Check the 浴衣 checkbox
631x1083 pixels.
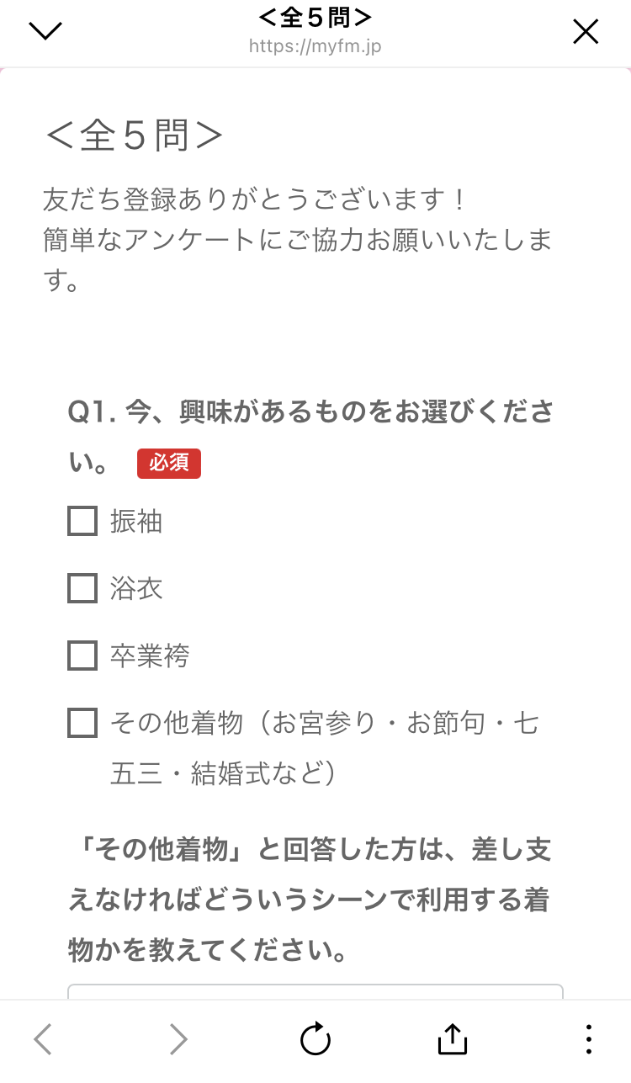82,589
